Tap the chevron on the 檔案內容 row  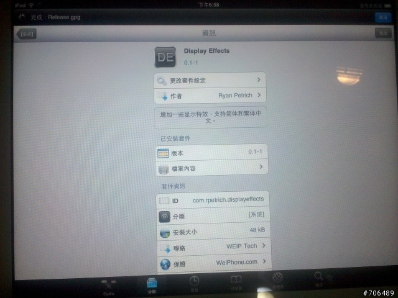pos(261,167)
